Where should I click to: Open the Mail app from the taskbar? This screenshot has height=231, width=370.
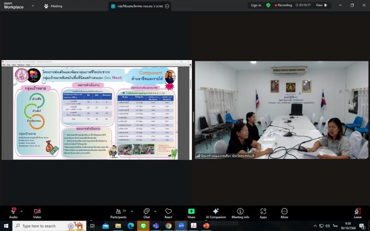point(105,226)
